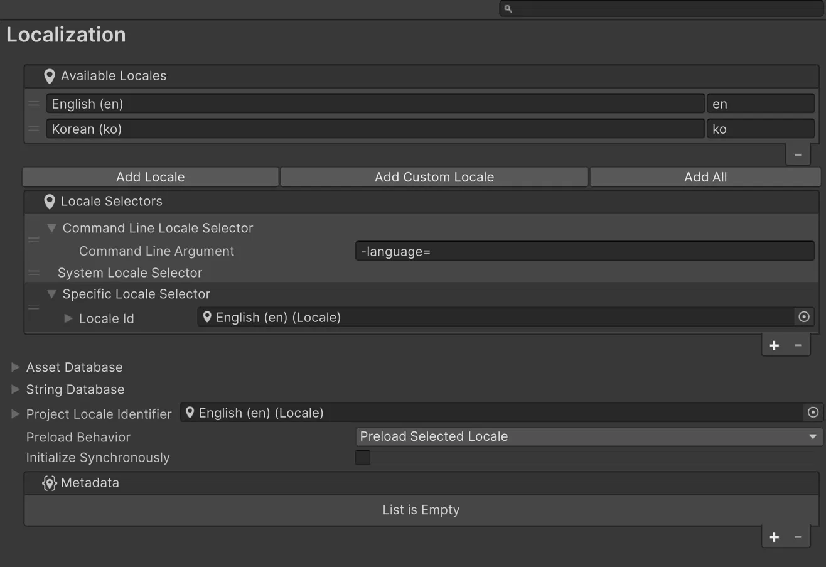Click the Locale Selectors pin icon
The width and height of the screenshot is (826, 567).
click(x=50, y=202)
